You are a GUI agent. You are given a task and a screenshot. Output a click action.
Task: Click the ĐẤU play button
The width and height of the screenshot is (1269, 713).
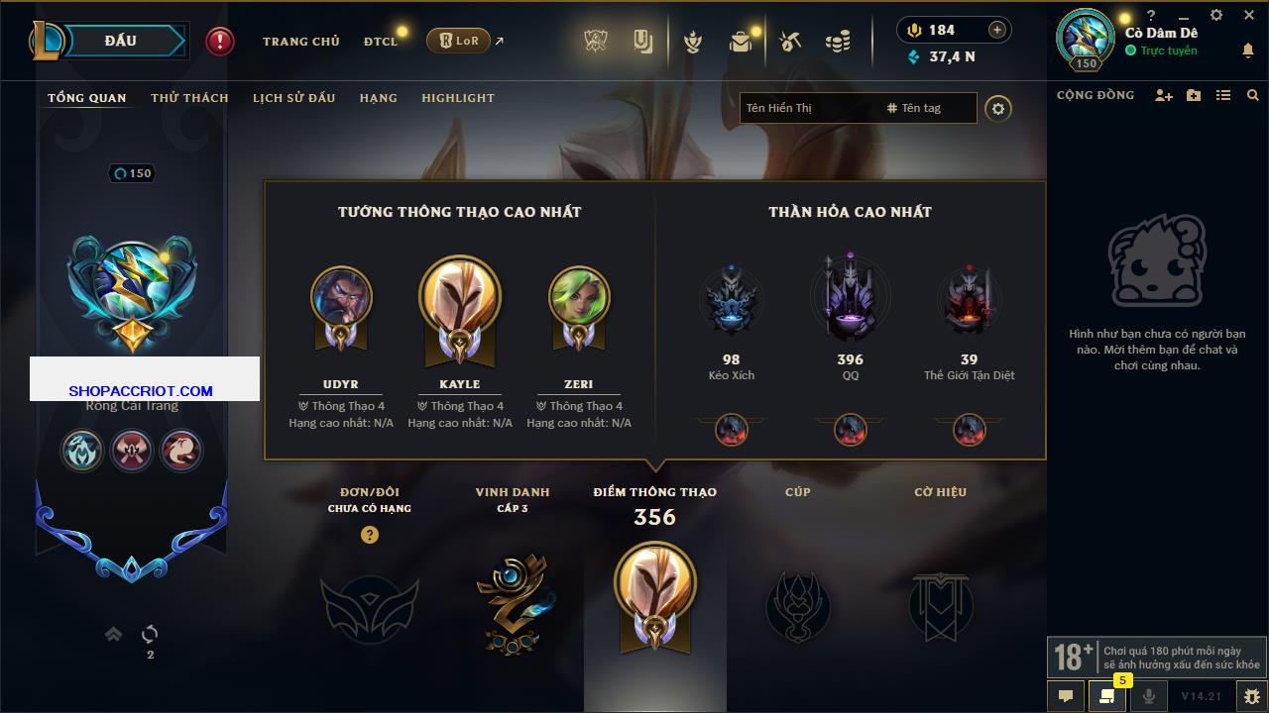click(120, 41)
